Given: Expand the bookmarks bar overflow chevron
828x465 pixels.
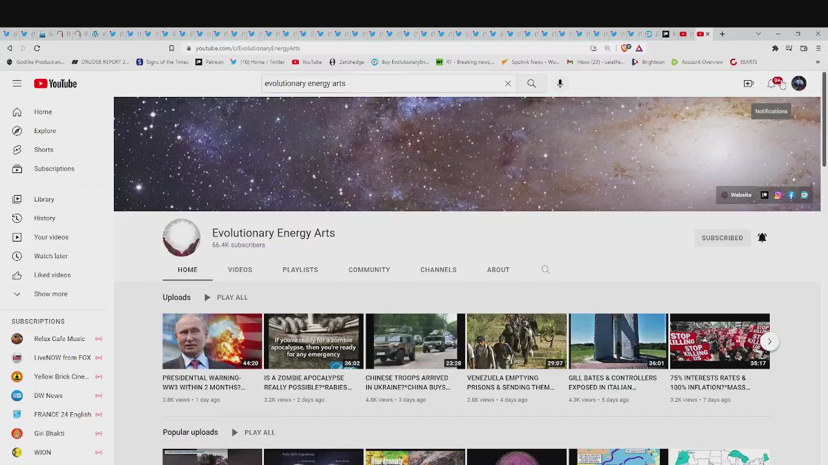Looking at the screenshot, I should click(818, 62).
